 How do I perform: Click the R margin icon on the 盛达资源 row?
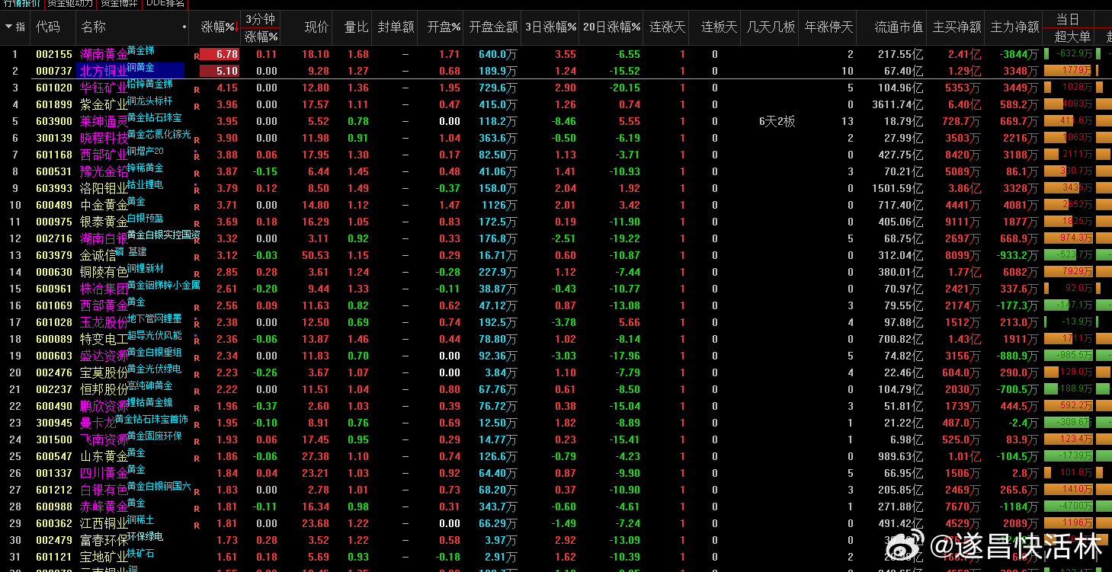(x=197, y=357)
